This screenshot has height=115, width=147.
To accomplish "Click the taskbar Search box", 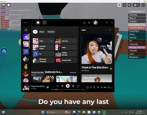I will (x=59, y=112).
